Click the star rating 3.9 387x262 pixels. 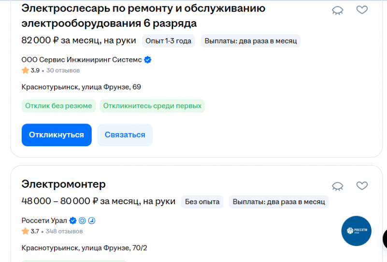pos(30,70)
